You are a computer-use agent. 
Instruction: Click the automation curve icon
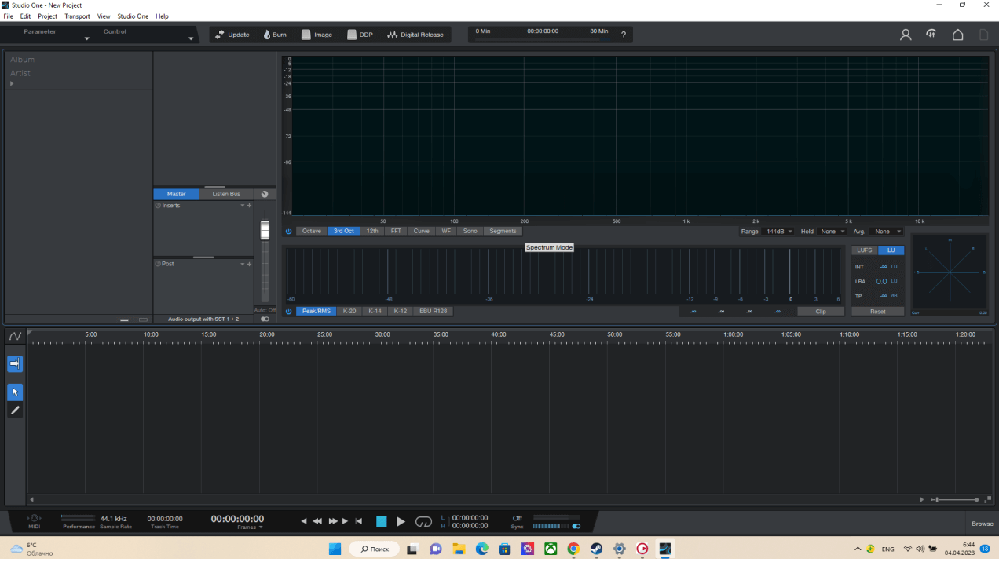point(15,336)
